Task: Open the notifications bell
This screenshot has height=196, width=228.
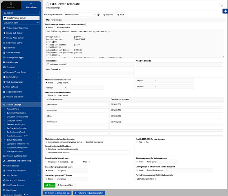Action: click(x=225, y=11)
